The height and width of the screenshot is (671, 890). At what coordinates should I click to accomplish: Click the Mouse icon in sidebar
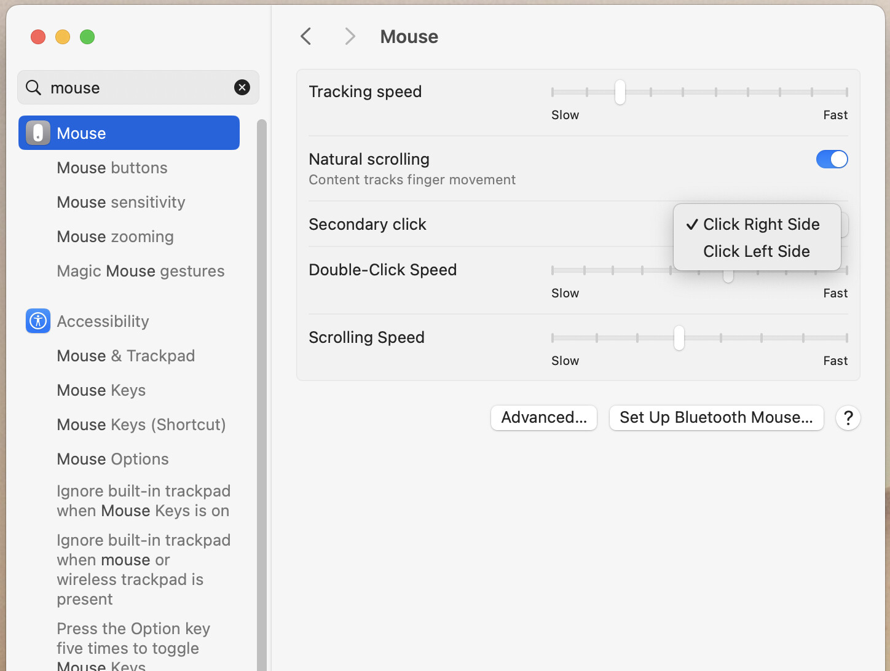click(38, 133)
